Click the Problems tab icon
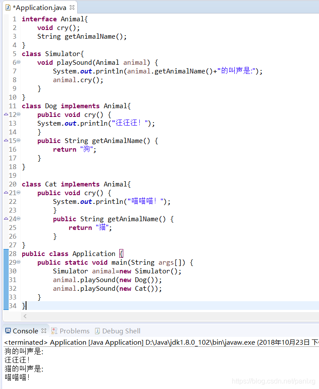Viewport: 319px width, 389px height. [54, 331]
